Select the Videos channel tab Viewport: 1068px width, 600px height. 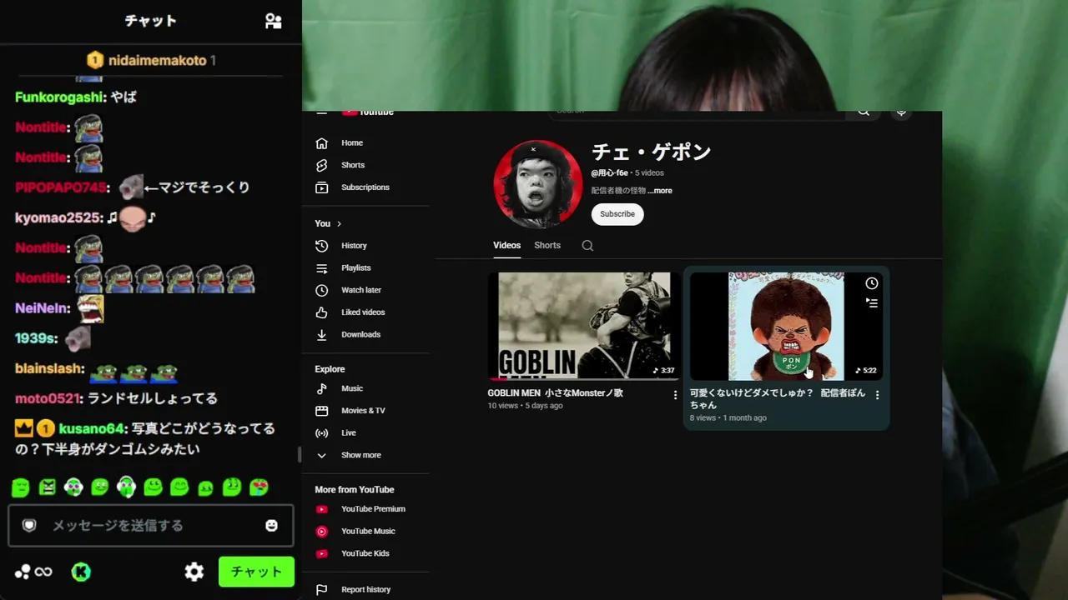(x=506, y=246)
